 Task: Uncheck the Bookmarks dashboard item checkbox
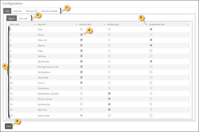point(151,61)
